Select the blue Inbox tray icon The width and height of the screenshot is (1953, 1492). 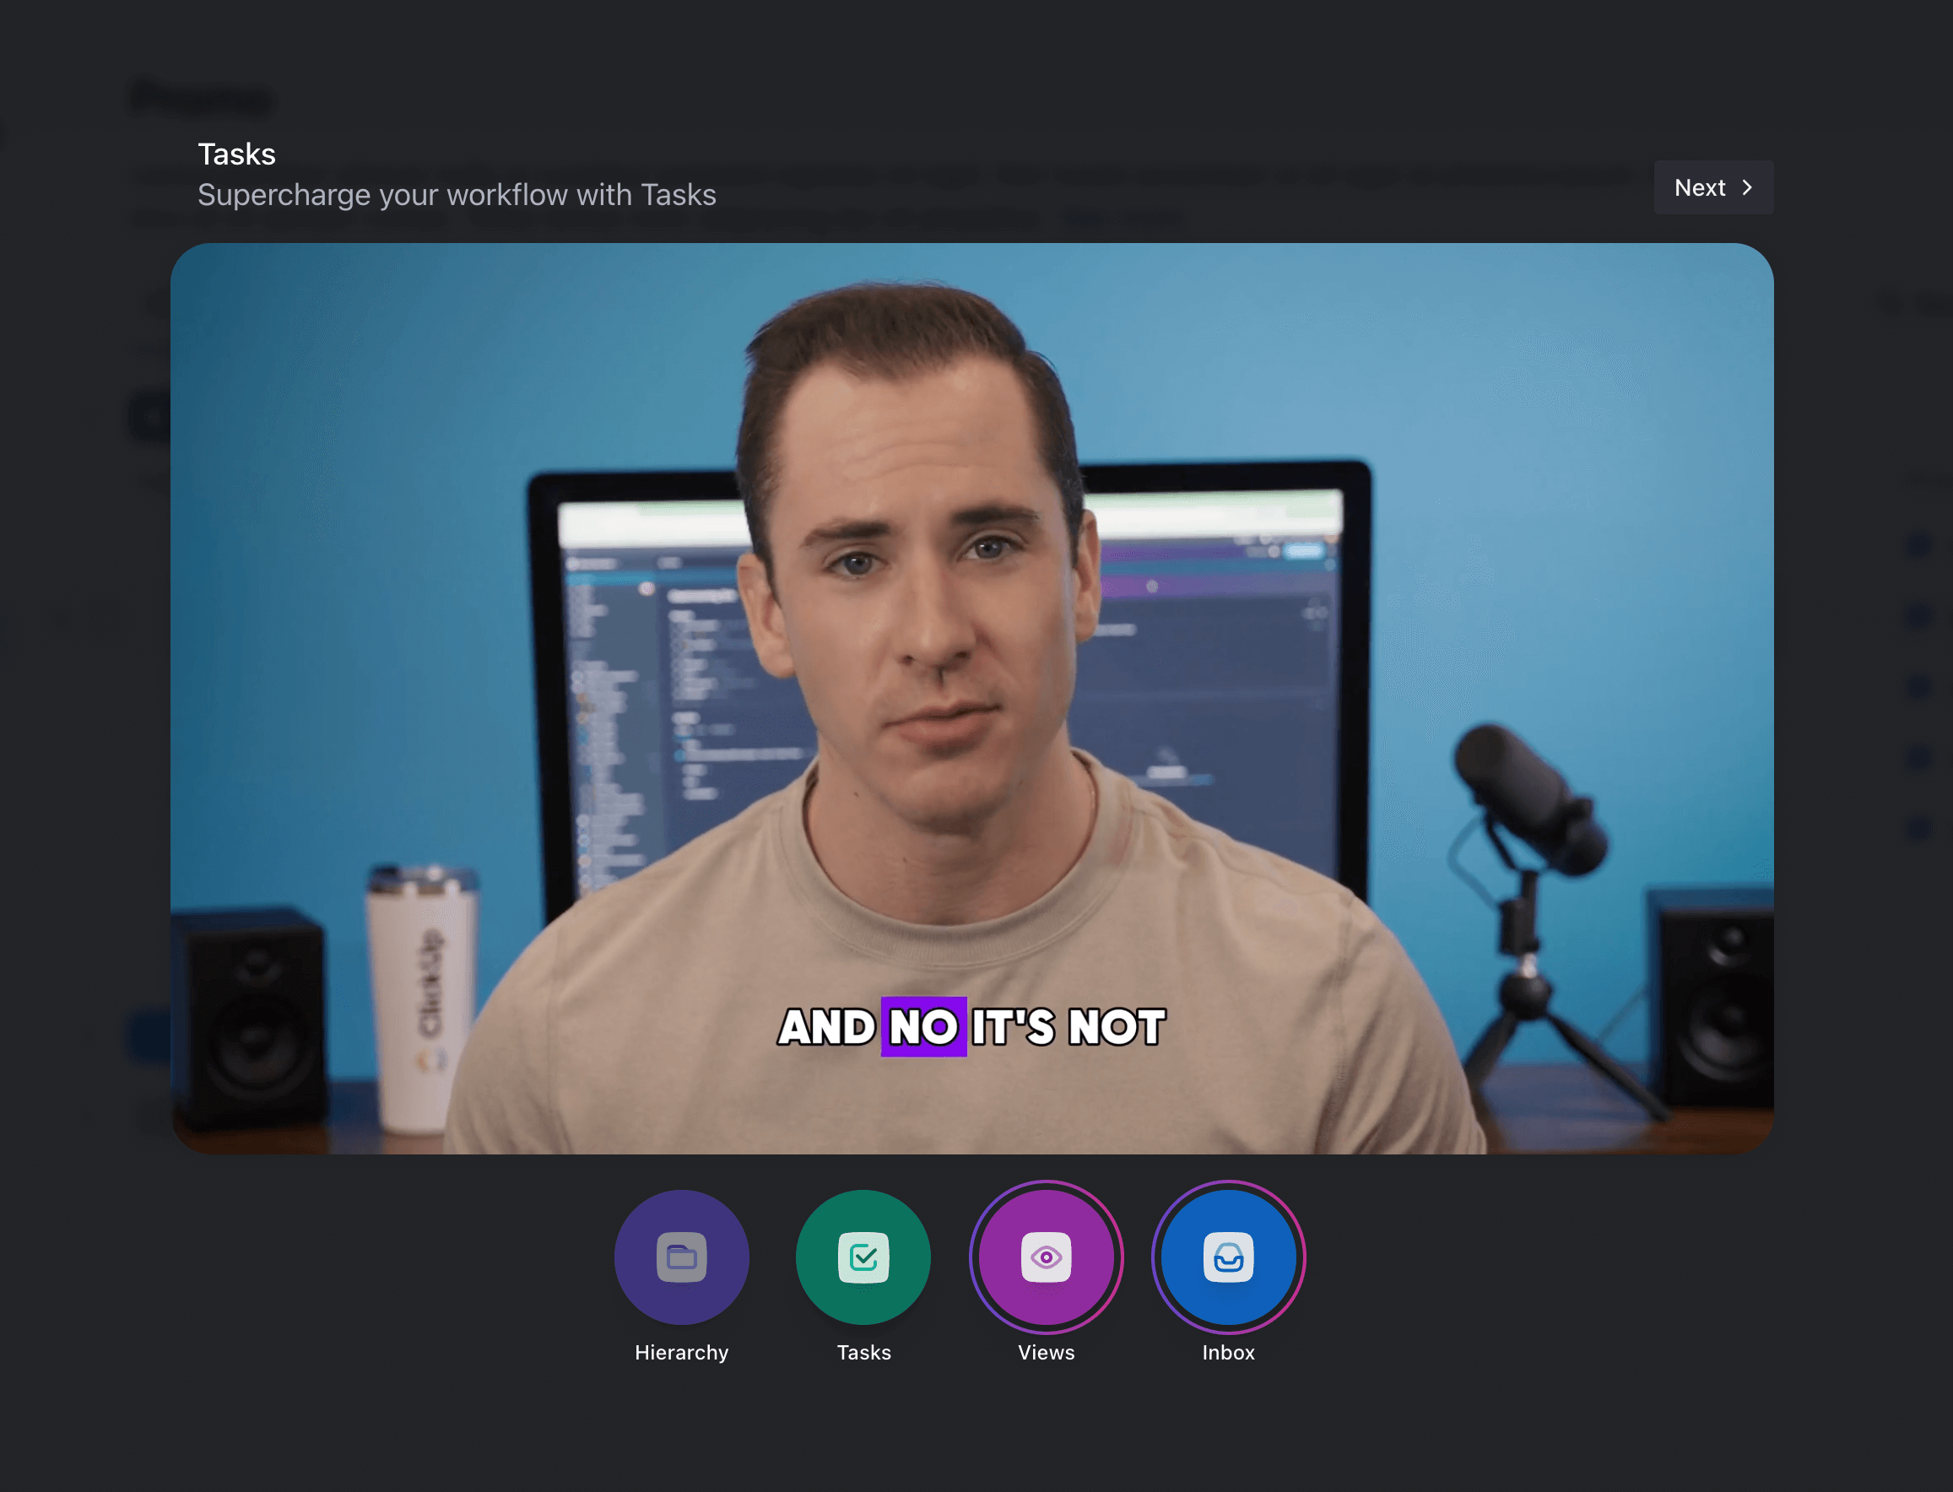click(1227, 1257)
